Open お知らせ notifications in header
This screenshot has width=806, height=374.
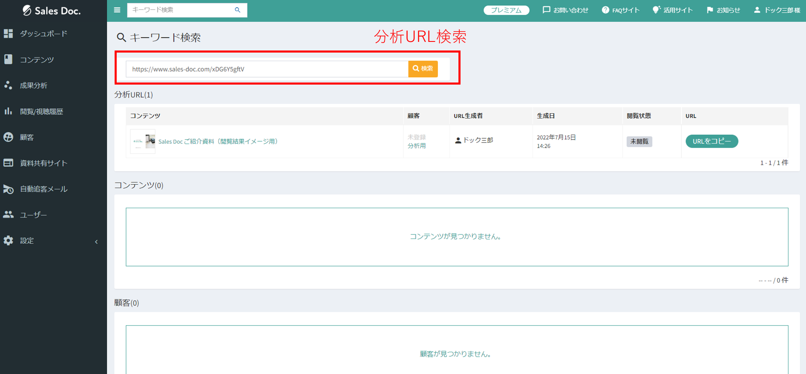point(723,10)
